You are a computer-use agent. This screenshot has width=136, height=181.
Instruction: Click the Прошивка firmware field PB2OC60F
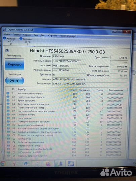[x=69, y=57]
